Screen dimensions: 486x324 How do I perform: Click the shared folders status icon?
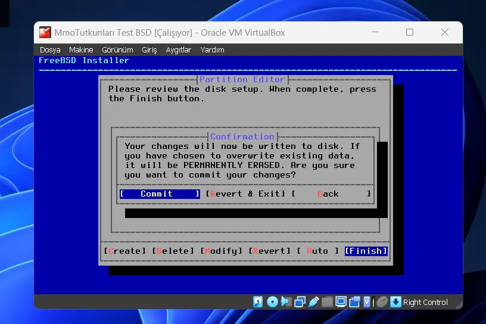point(327,302)
